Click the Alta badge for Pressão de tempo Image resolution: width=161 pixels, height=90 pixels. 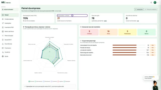pyautogui.click(x=153, y=48)
